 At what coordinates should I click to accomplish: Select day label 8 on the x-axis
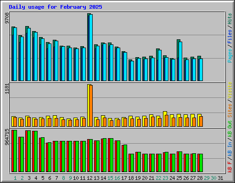coord(63,178)
